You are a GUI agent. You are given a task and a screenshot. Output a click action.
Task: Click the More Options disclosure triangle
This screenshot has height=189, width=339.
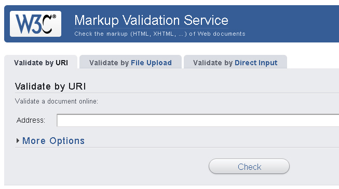(18, 141)
